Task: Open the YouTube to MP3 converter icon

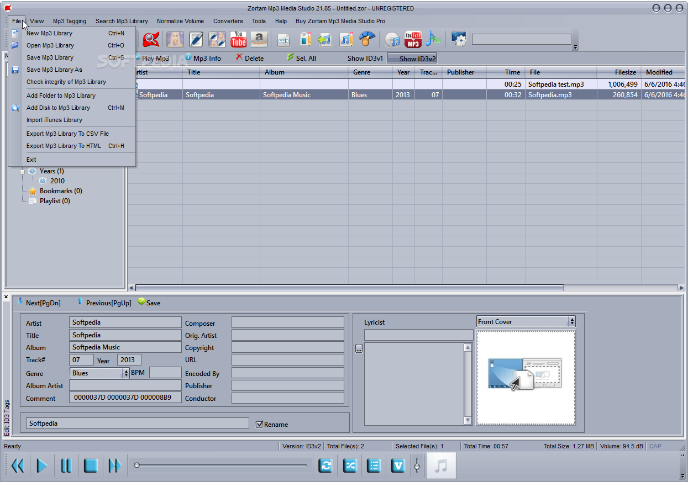Action: (x=413, y=39)
